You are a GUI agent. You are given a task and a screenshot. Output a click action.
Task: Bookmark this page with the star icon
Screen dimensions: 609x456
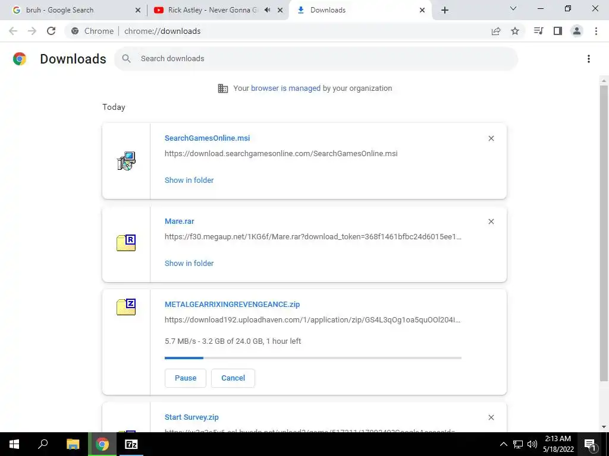515,31
